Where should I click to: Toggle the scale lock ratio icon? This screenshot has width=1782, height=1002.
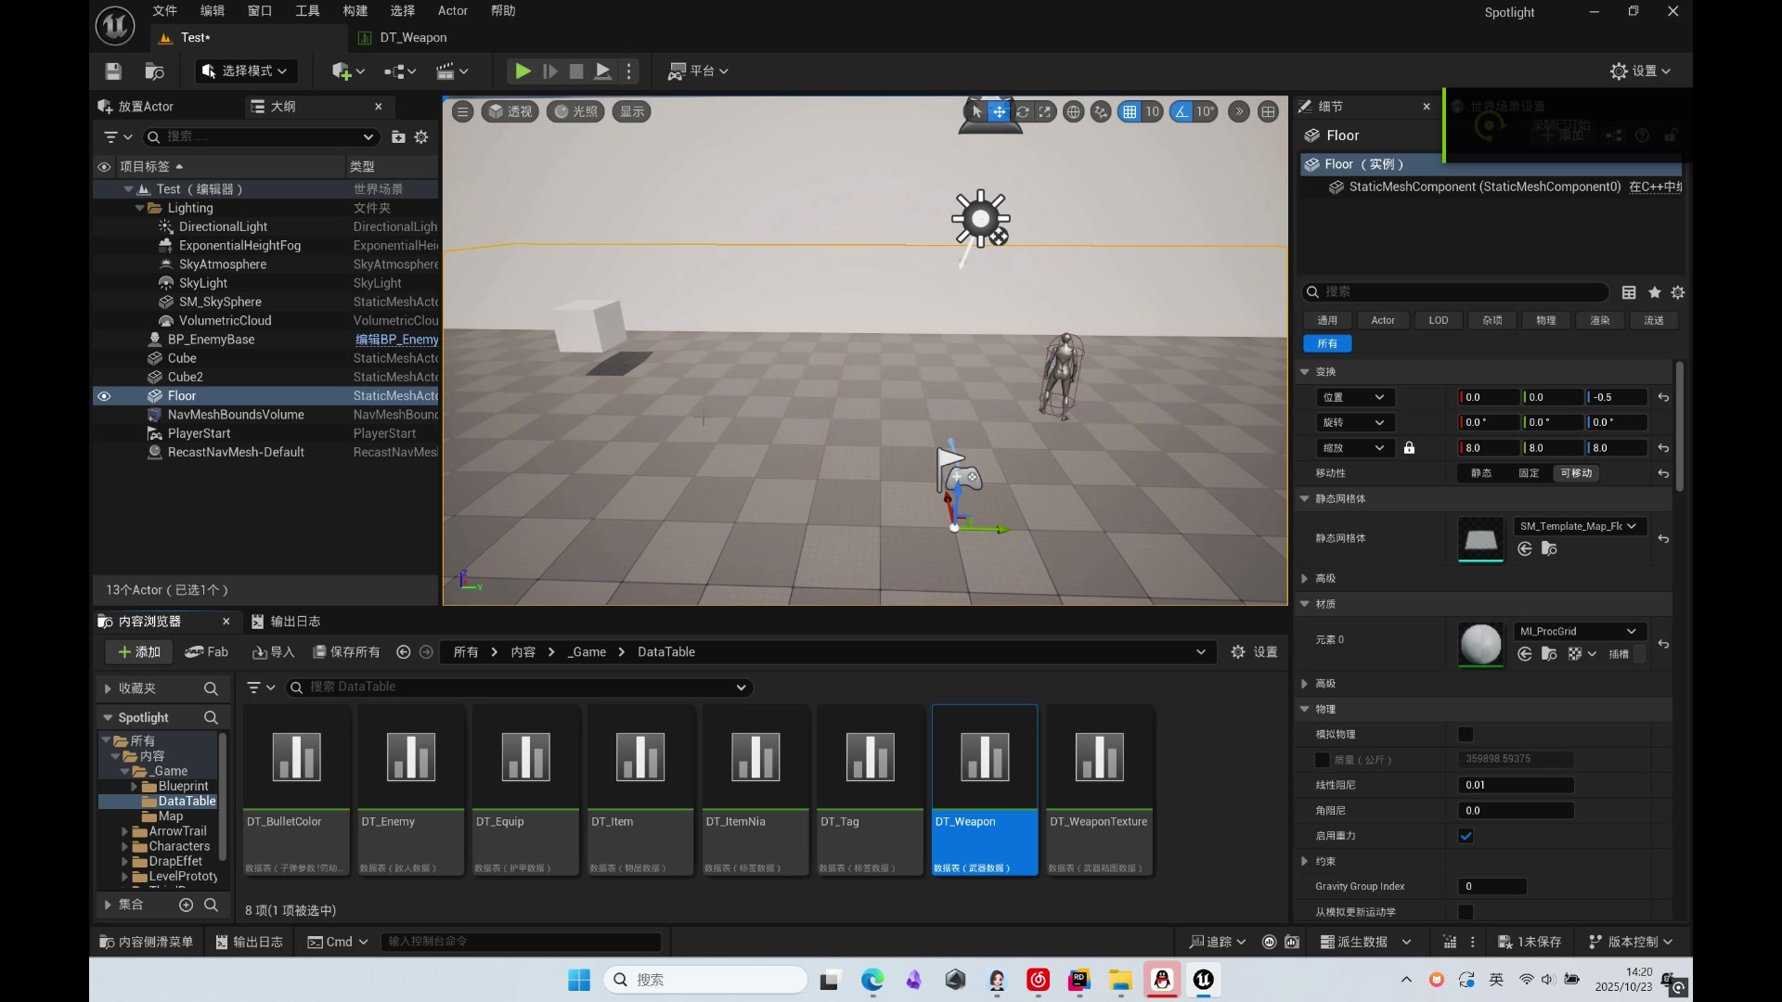click(1409, 448)
